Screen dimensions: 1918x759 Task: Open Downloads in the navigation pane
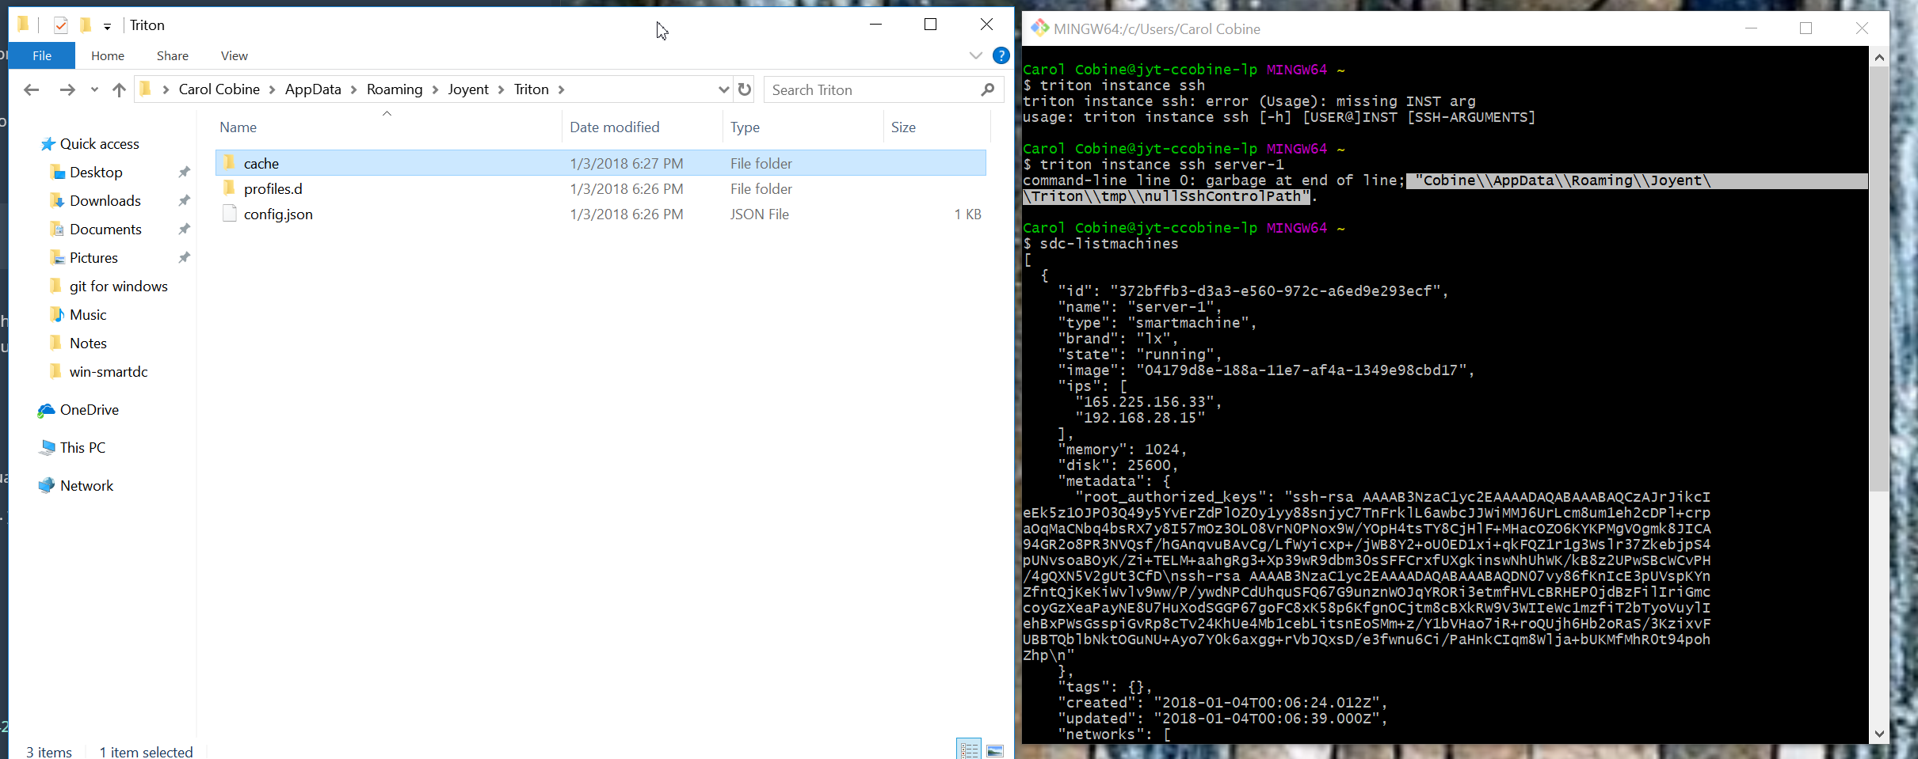pos(105,201)
